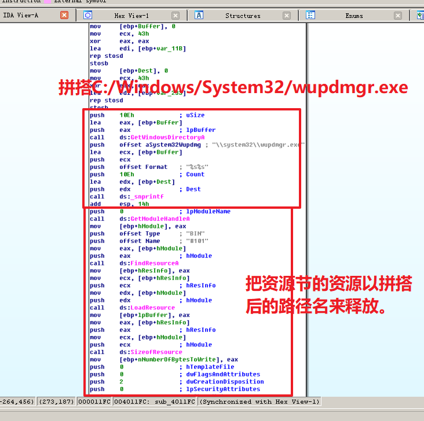Select the offset Type operand
The height and width of the screenshot is (421, 424).
(140, 234)
